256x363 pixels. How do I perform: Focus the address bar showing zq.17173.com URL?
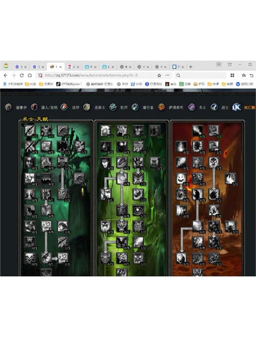[x=97, y=76]
